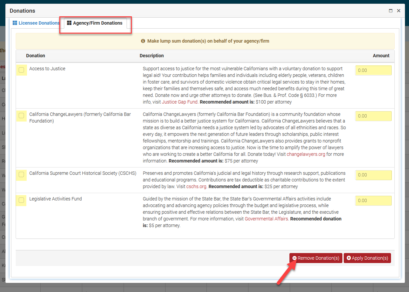Open the Justice Gap Fund link
This screenshot has height=292, width=409.
click(180, 102)
